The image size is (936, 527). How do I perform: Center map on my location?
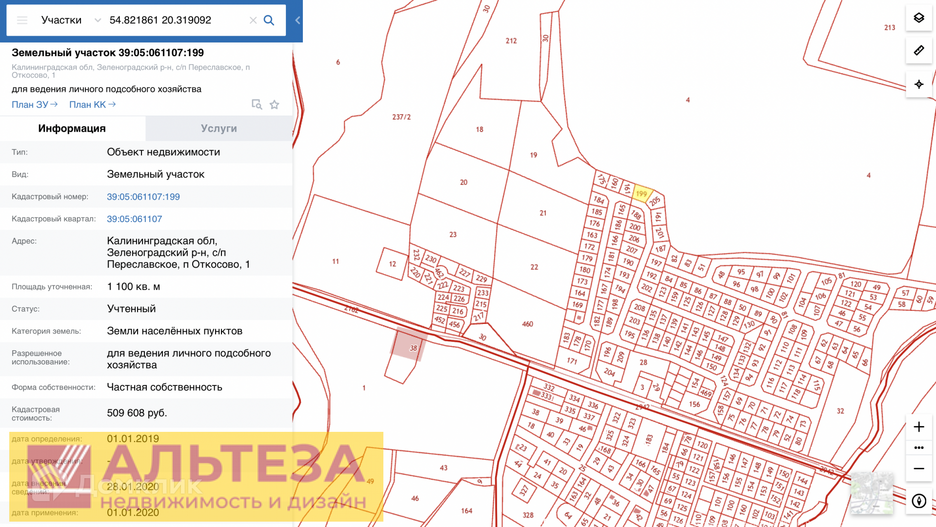(919, 84)
